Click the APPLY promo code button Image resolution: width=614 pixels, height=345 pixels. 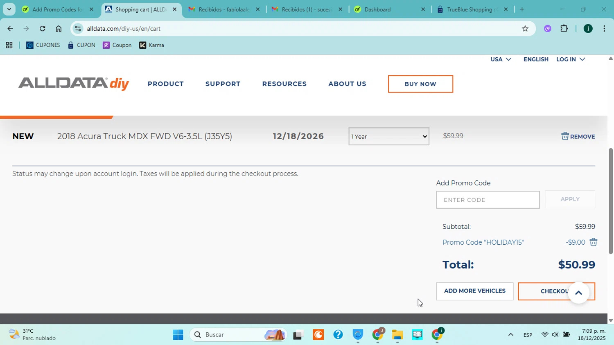(x=570, y=199)
